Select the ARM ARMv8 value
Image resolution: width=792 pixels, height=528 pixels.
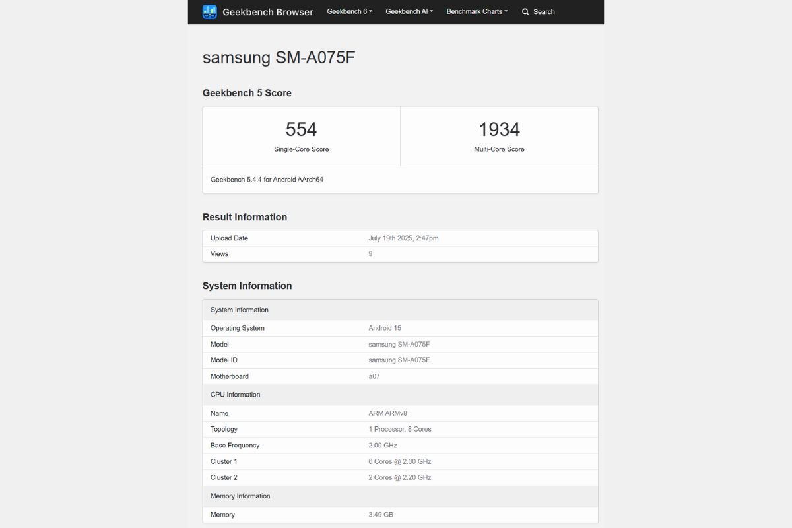[x=388, y=413]
